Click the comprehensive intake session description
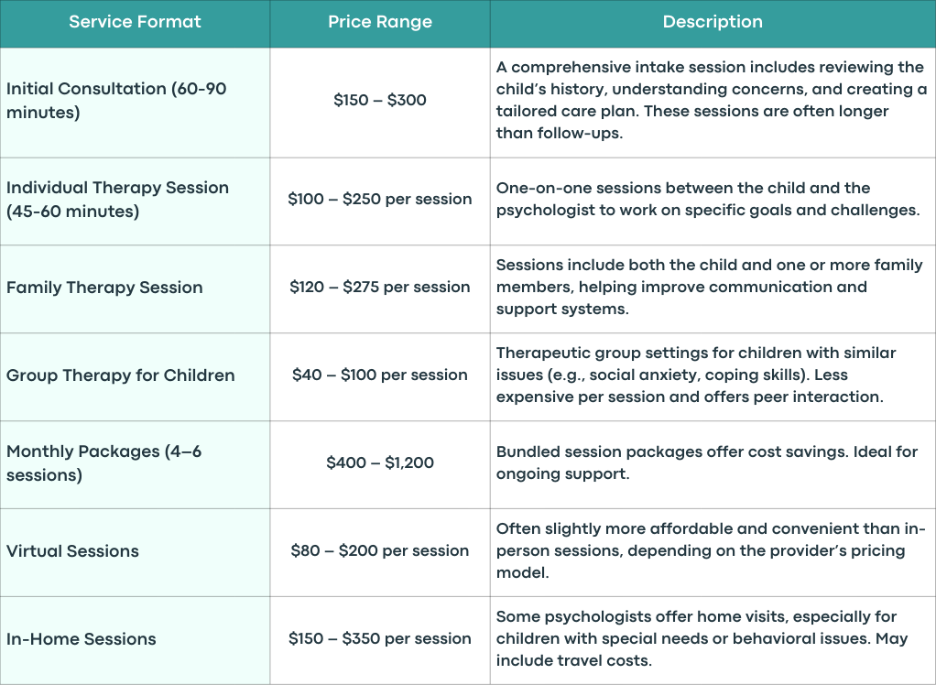The width and height of the screenshot is (936, 685). (x=711, y=100)
